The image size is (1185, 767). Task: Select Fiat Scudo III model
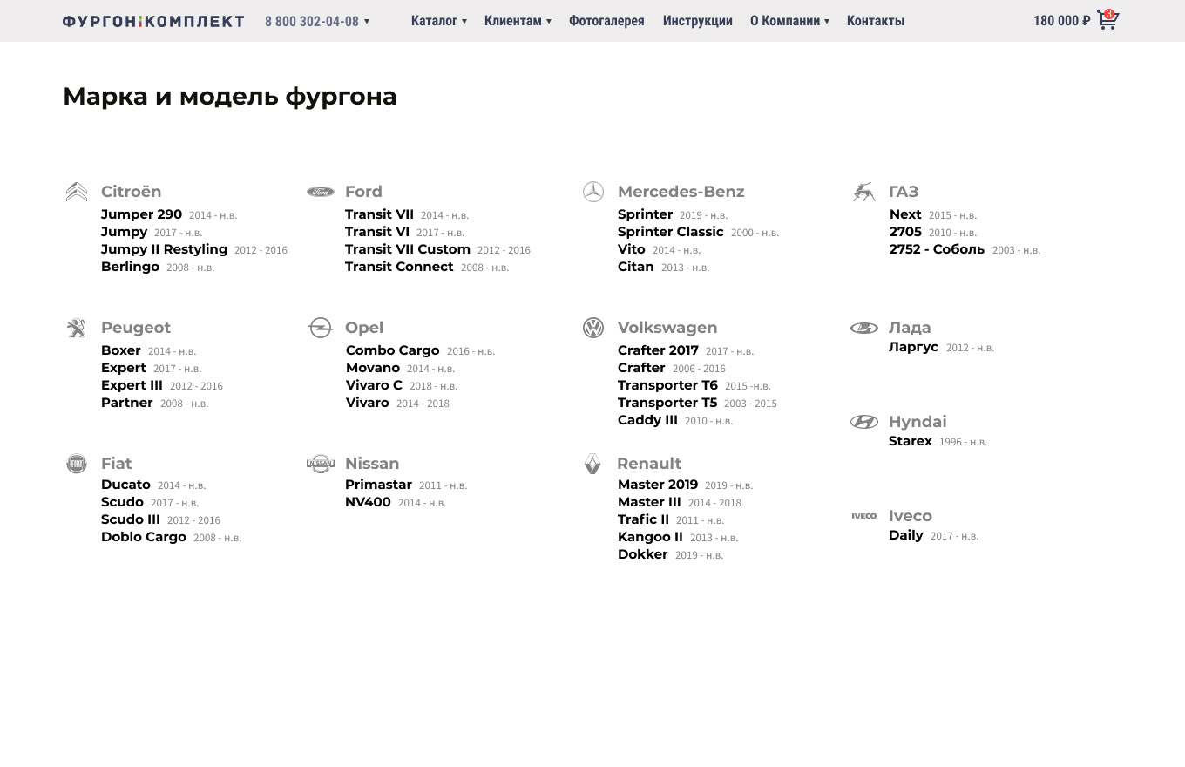pyautogui.click(x=131, y=519)
